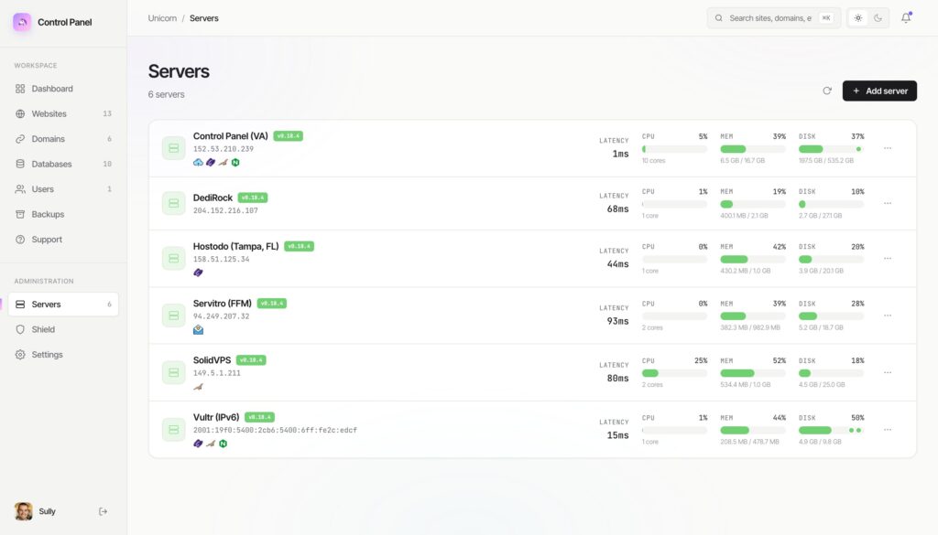The width and height of the screenshot is (938, 535).
Task: Open the Hostodo (Tampa, FL) server name
Action: tap(235, 246)
